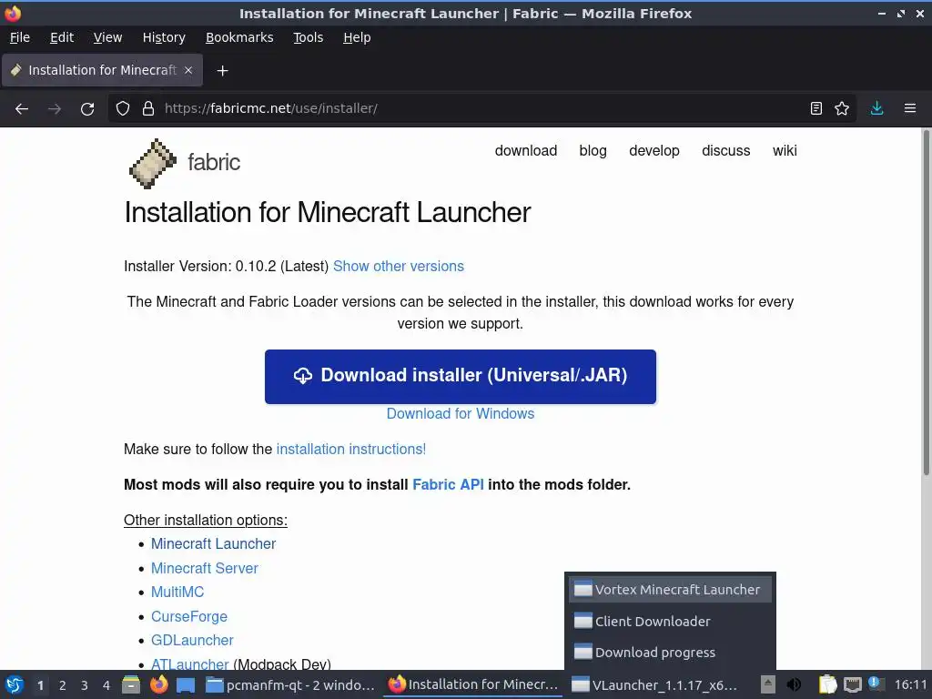Open MultiMC installation option
Image resolution: width=932 pixels, height=699 pixels.
tap(177, 592)
